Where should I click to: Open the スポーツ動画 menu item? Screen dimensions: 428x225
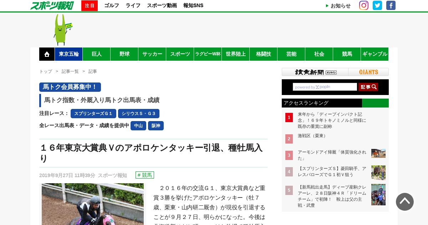click(x=162, y=5)
